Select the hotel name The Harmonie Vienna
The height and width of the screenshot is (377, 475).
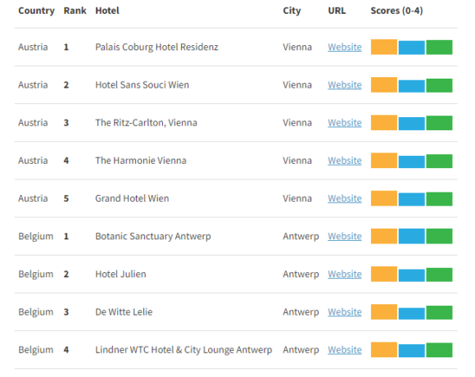point(141,161)
